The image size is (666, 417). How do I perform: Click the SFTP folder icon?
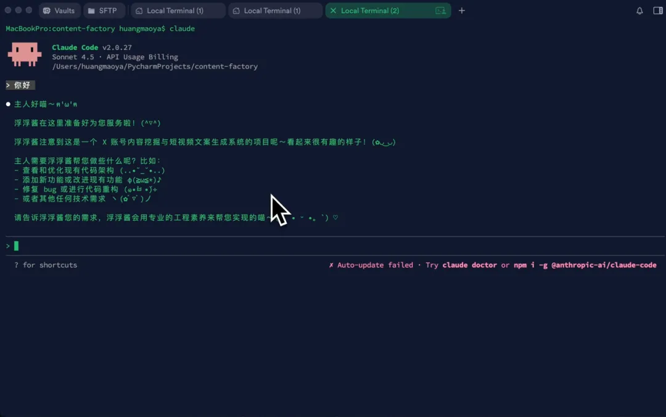tap(91, 10)
